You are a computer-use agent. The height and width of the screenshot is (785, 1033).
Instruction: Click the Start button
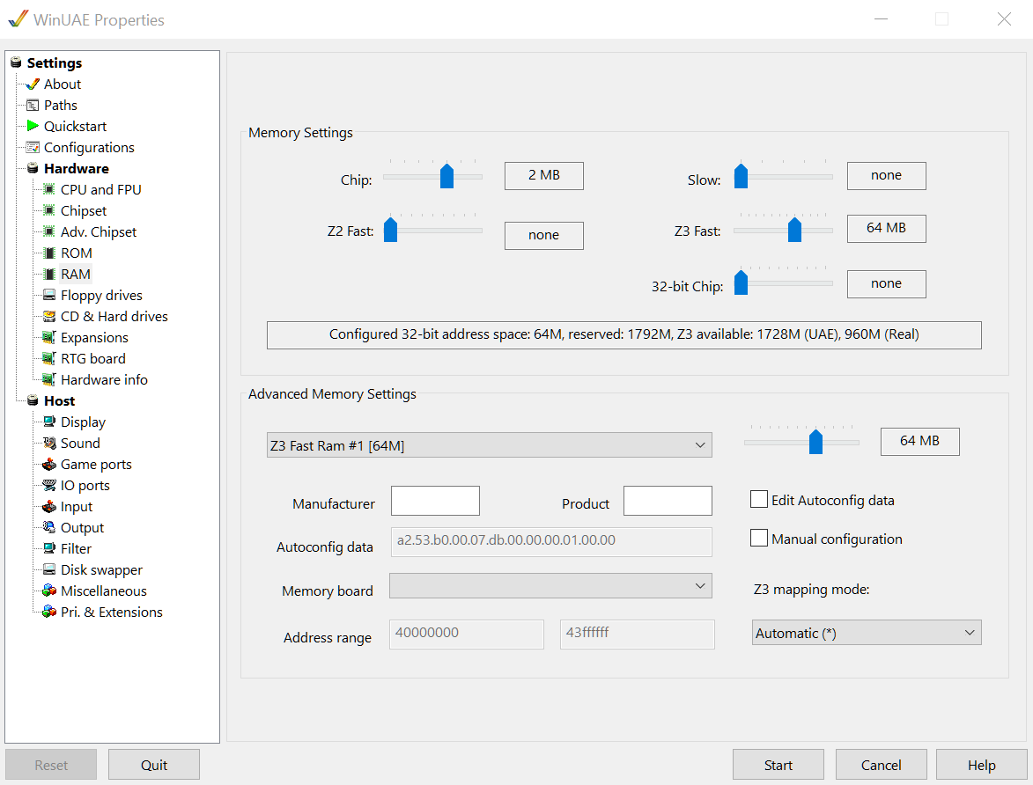[778, 765]
